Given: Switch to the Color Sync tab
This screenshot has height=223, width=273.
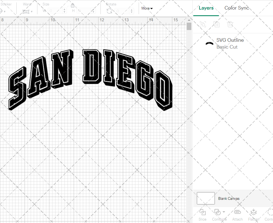Looking at the screenshot, I should tap(237, 8).
